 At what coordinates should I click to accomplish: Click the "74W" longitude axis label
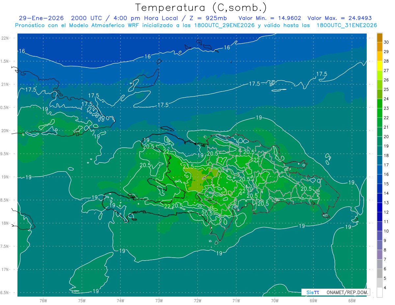[120, 301]
